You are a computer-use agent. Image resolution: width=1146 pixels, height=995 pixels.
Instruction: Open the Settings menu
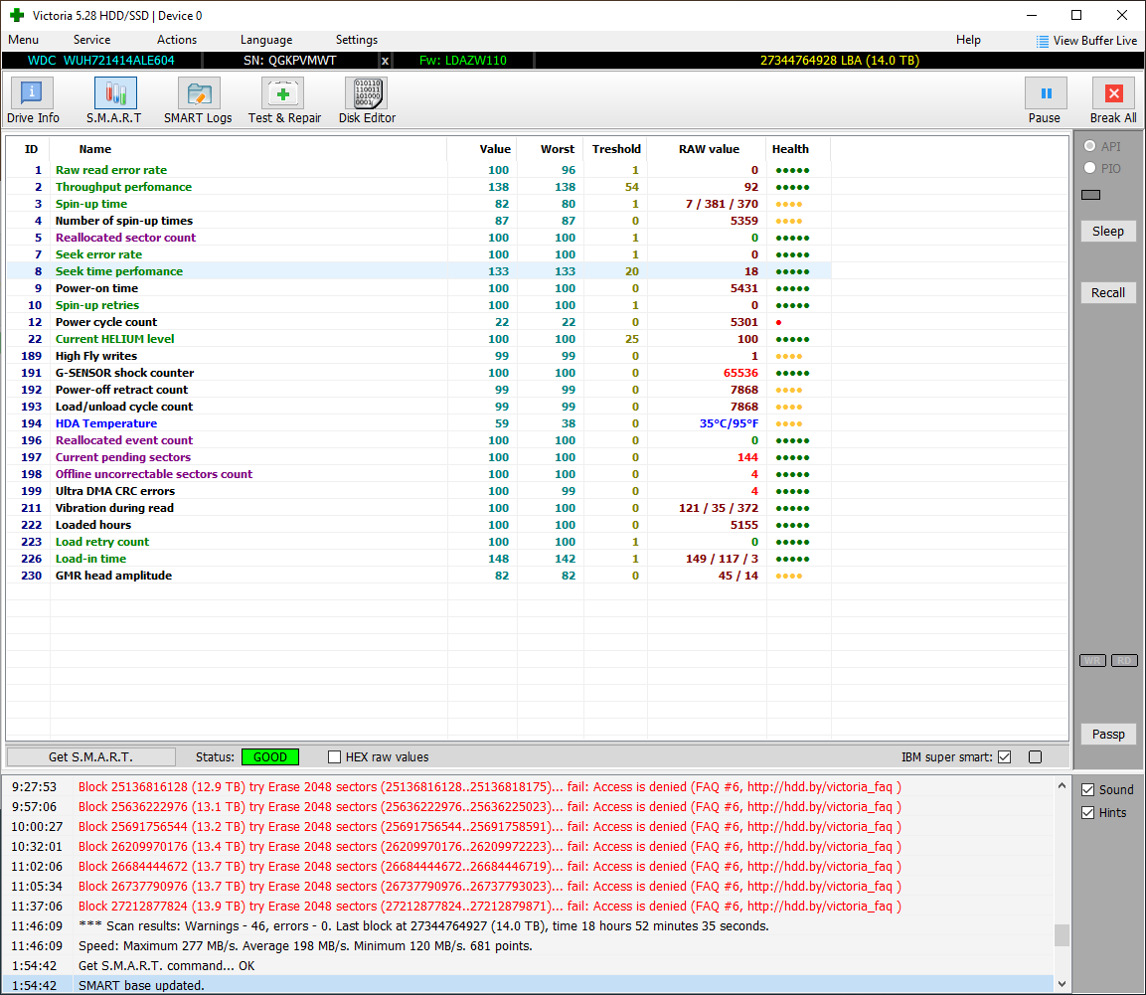(357, 40)
